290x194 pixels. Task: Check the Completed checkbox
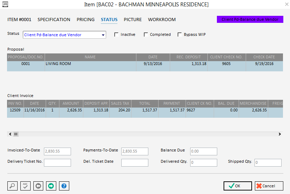click(x=146, y=34)
